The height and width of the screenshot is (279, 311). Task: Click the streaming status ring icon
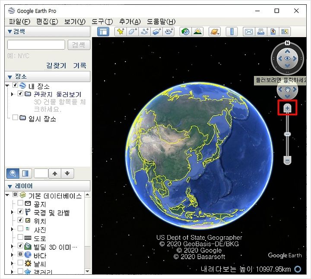pyautogui.click(x=298, y=269)
